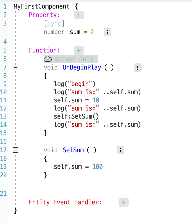192x224 pixels.
Task: Open options menu for SetSum function
Action: point(120,150)
